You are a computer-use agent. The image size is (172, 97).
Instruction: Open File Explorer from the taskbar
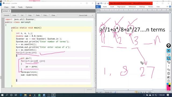[25, 95]
